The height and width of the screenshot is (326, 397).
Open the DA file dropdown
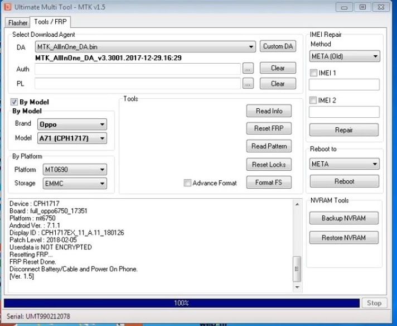146,47
